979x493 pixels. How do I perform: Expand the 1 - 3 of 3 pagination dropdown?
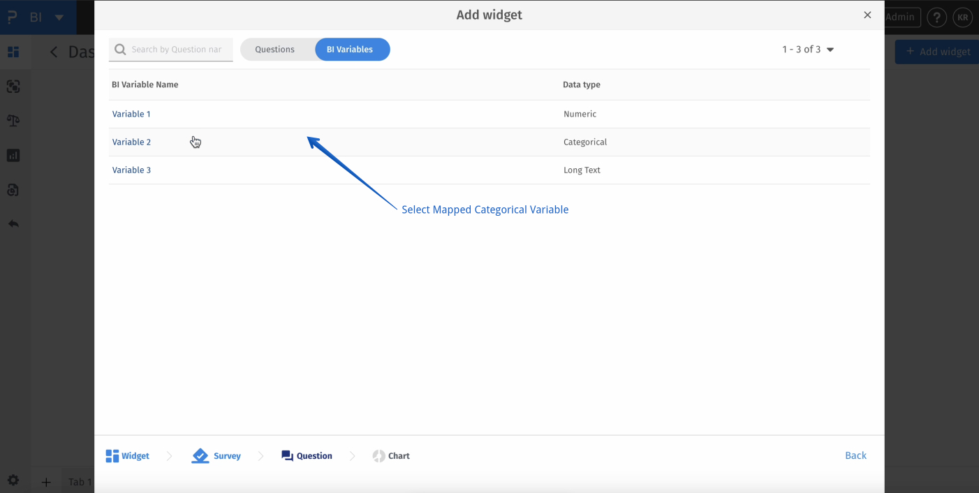[808, 49]
